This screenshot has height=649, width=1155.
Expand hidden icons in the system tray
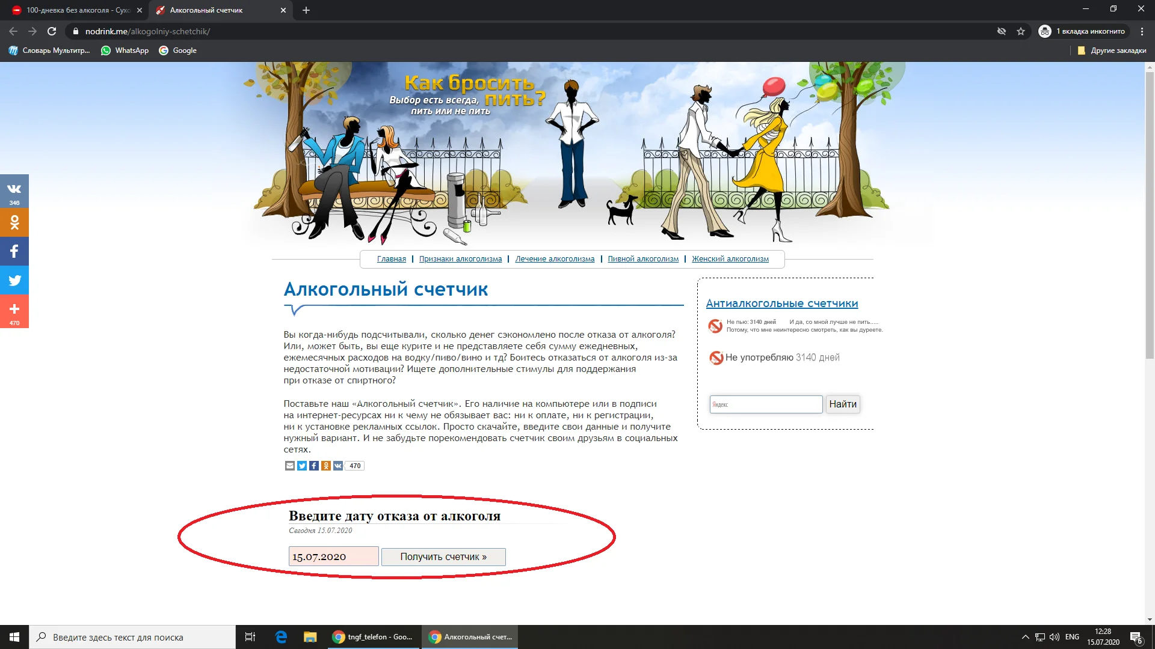click(1024, 636)
